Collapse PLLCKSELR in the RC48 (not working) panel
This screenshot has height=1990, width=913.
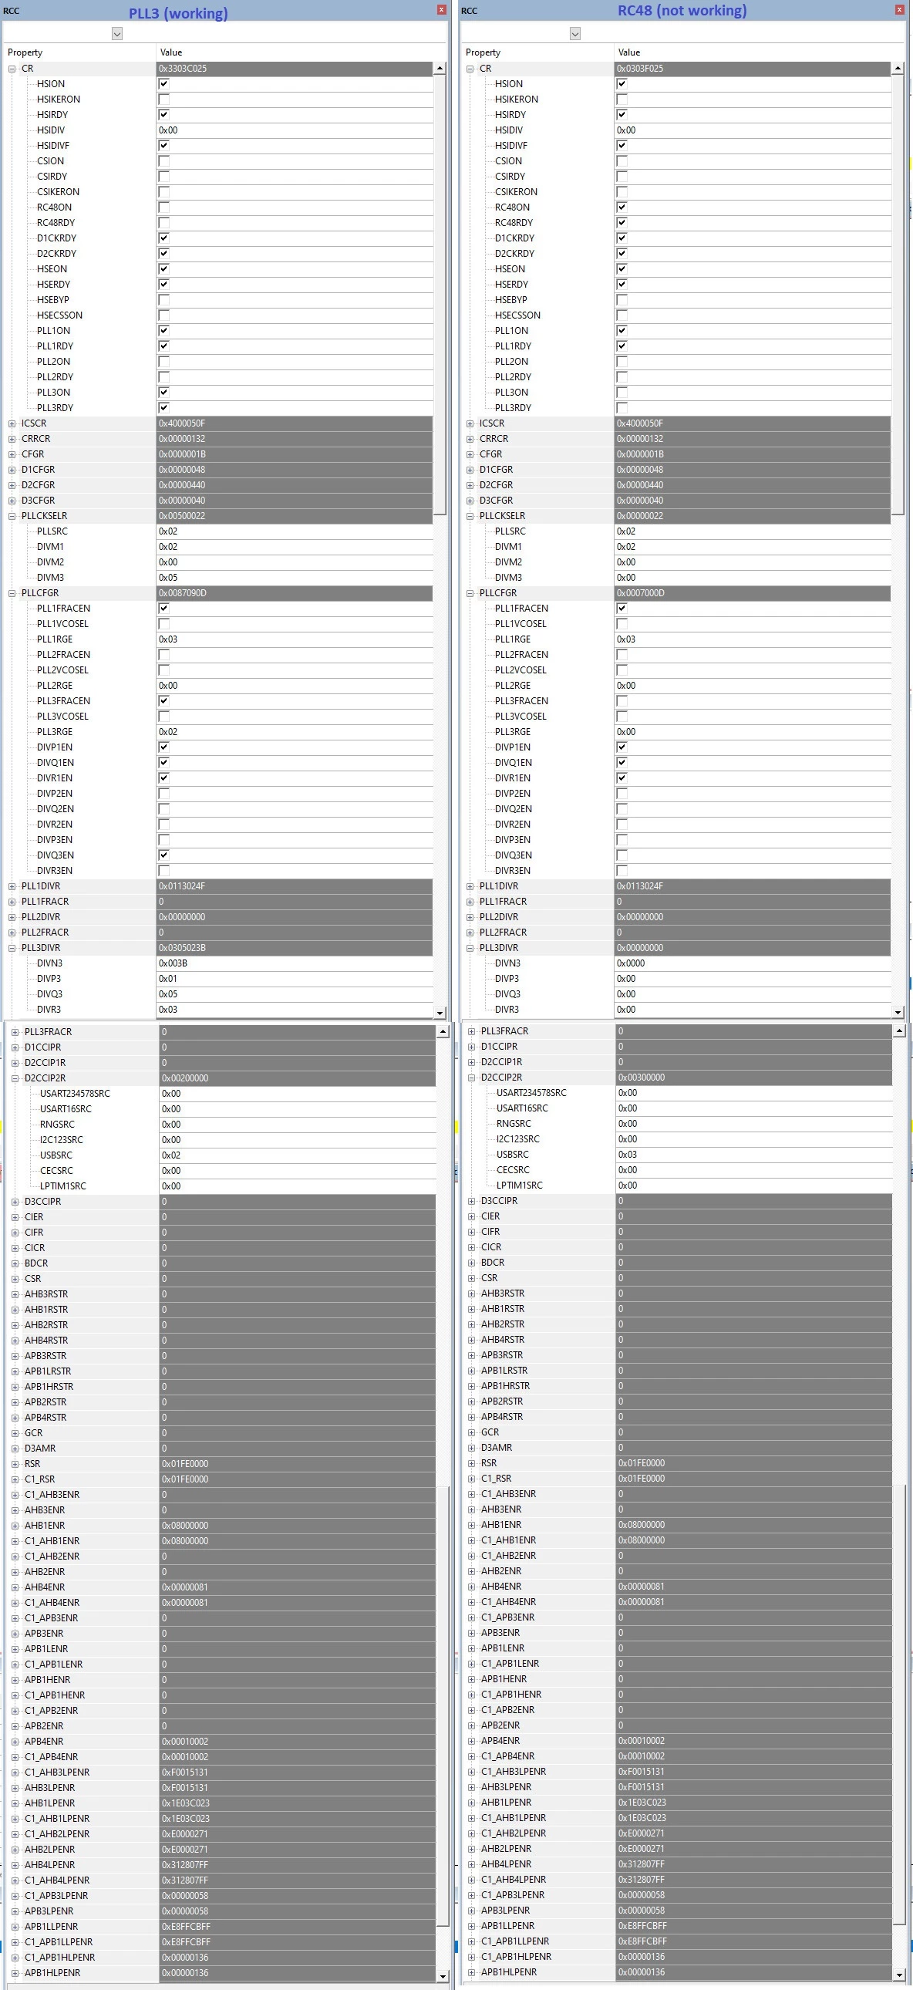(x=470, y=516)
